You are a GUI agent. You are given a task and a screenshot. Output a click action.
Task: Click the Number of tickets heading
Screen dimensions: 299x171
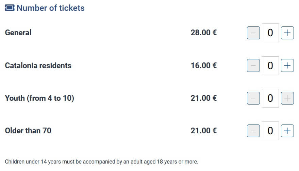point(50,8)
